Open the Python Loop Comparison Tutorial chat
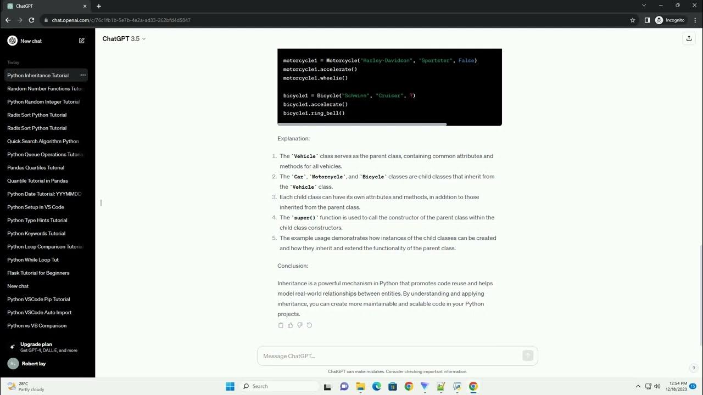Image resolution: width=703 pixels, height=395 pixels. pyautogui.click(x=47, y=246)
